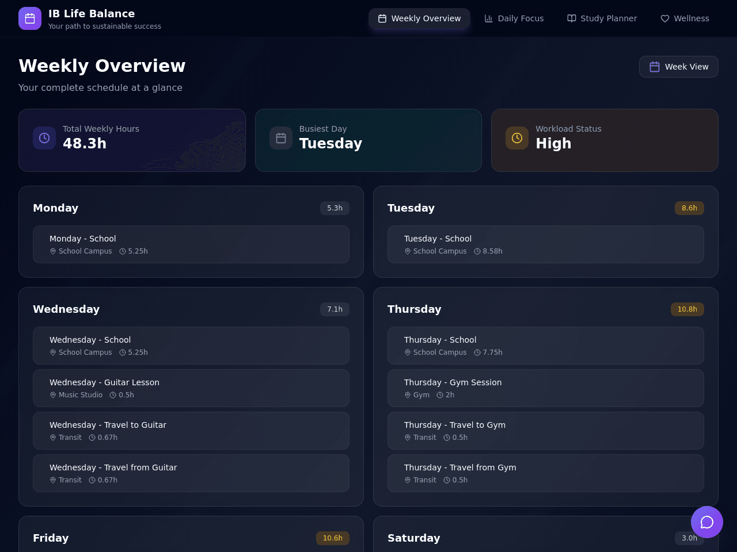Click the IB Life Balance logo icon
Viewport: 737px width, 552px height.
click(x=30, y=18)
